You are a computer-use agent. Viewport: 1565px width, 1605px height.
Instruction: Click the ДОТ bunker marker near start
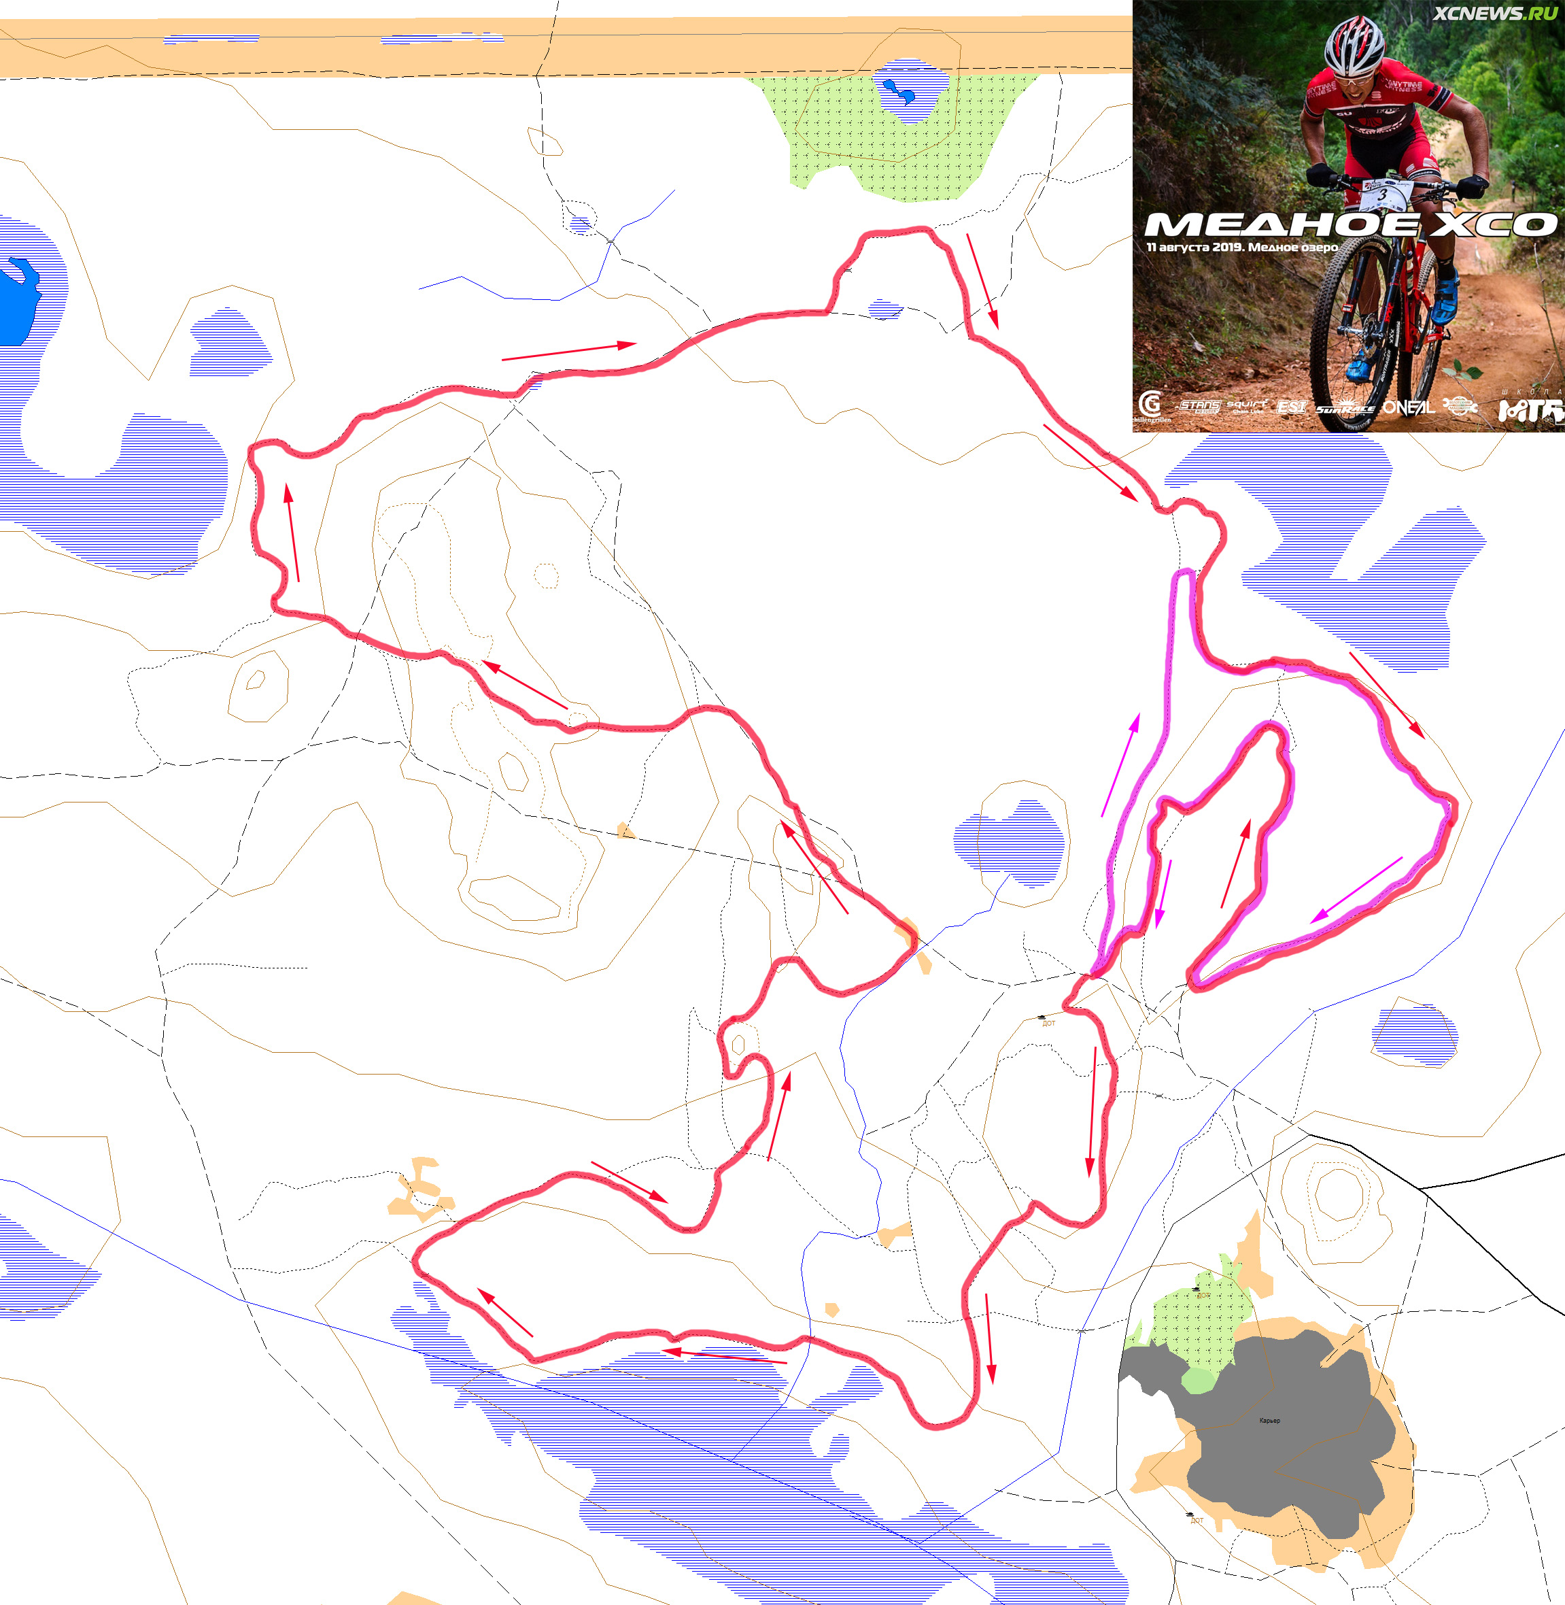click(x=1048, y=1022)
